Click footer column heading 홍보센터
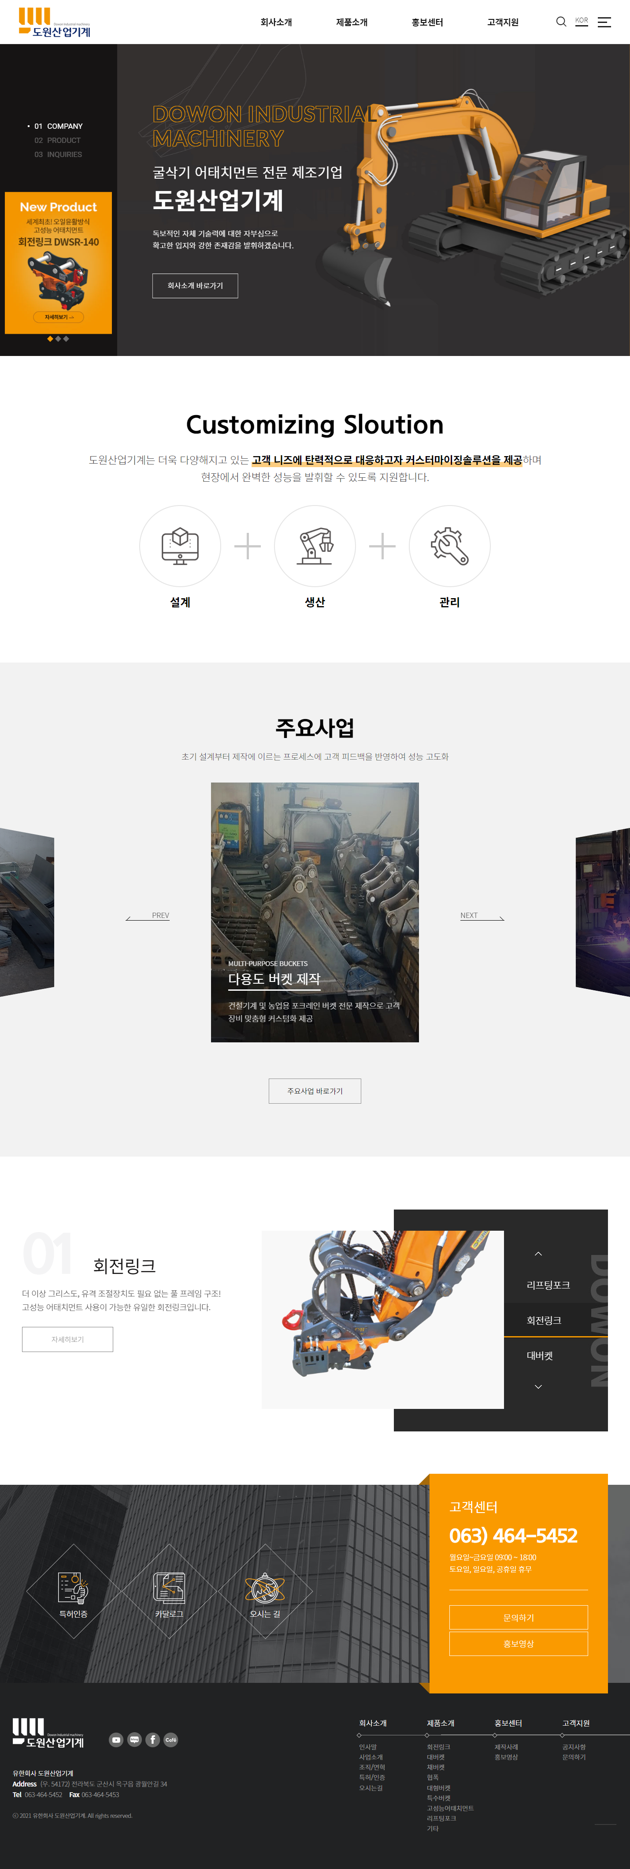630x1869 pixels. 508,1723
